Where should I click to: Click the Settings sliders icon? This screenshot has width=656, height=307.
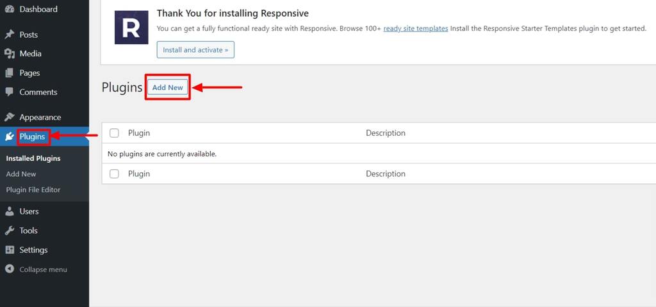click(9, 250)
